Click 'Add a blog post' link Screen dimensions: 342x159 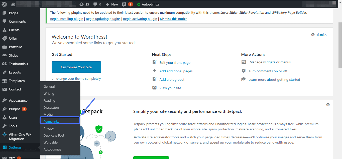[172, 79]
